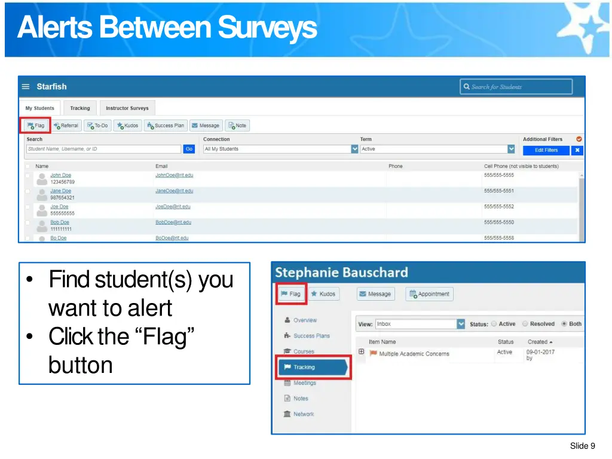Screen dimensions: 612x459
Task: Click the Message button in Stephanie Bauschard's profile
Action: click(375, 294)
